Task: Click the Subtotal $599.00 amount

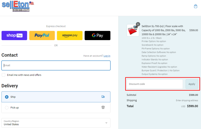Action: point(194,95)
